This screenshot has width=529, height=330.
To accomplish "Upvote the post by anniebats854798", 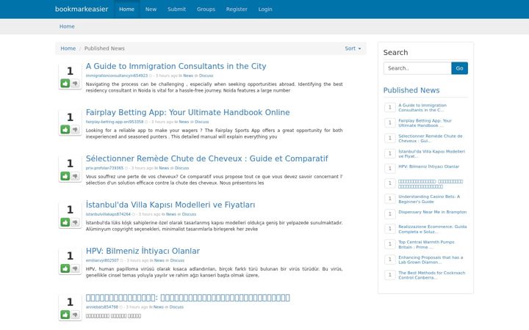I will 65,315.
